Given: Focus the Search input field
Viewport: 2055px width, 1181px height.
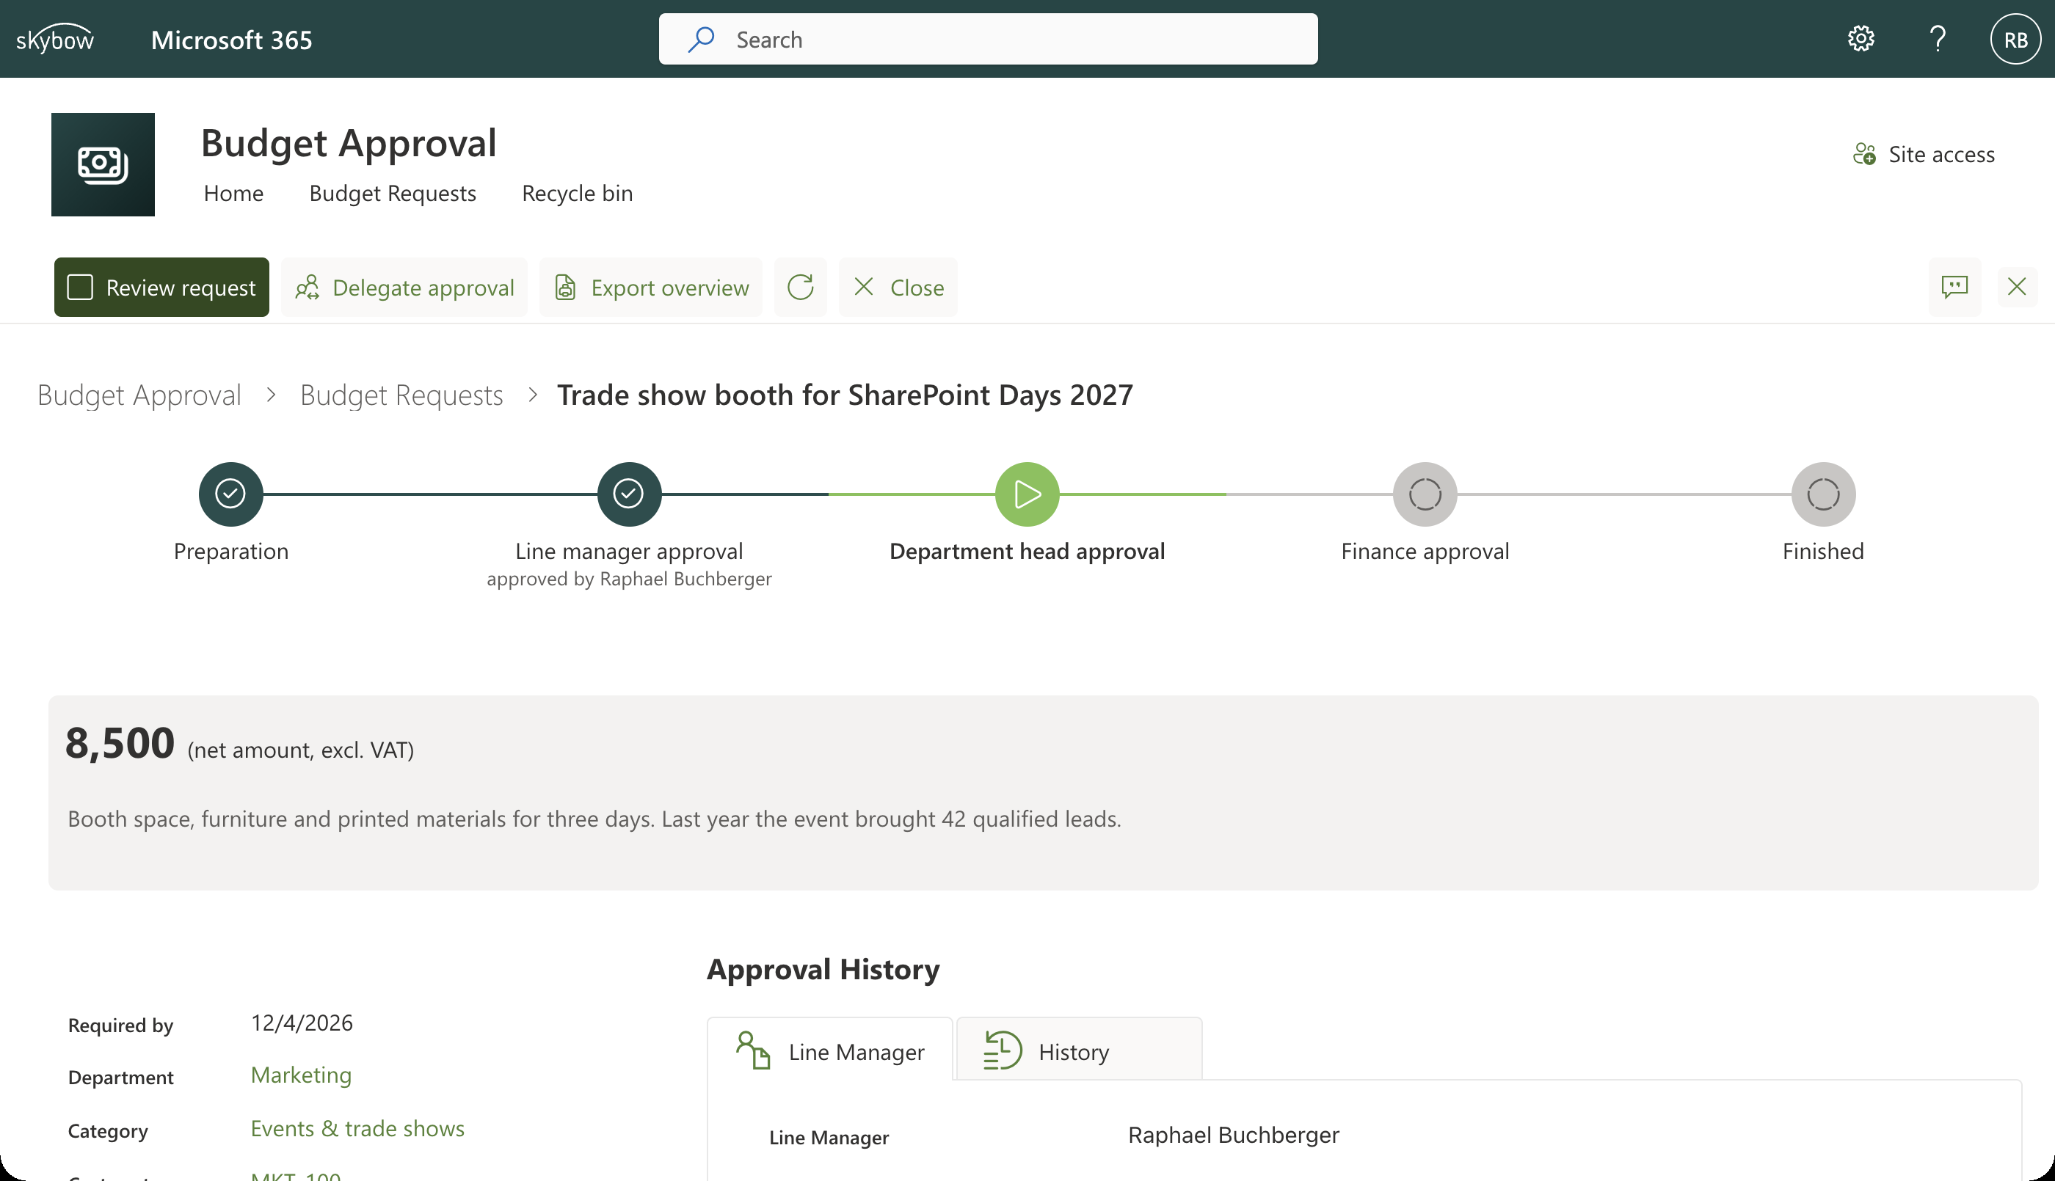Looking at the screenshot, I should pyautogui.click(x=988, y=39).
